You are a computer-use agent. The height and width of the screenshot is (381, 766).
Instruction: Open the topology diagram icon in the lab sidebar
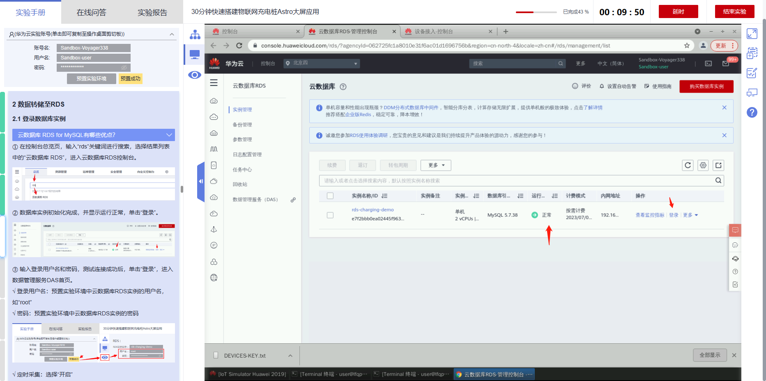[195, 34]
